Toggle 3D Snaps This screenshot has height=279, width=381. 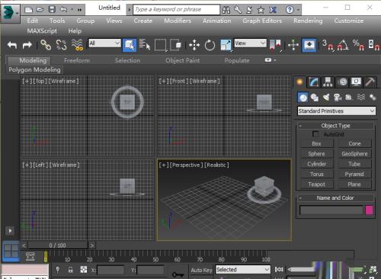coord(328,45)
